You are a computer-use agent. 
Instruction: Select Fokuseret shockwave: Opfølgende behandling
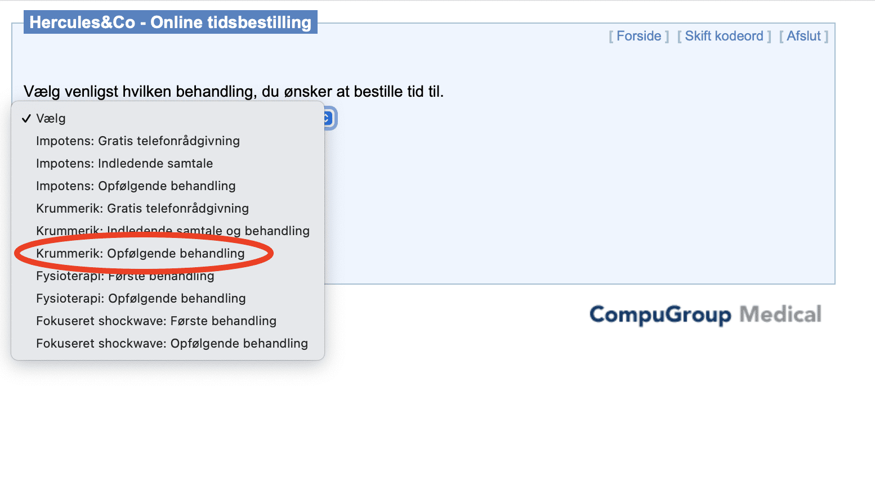point(168,343)
